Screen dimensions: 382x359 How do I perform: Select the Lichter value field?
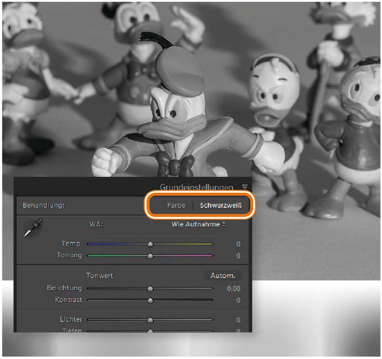(x=238, y=320)
